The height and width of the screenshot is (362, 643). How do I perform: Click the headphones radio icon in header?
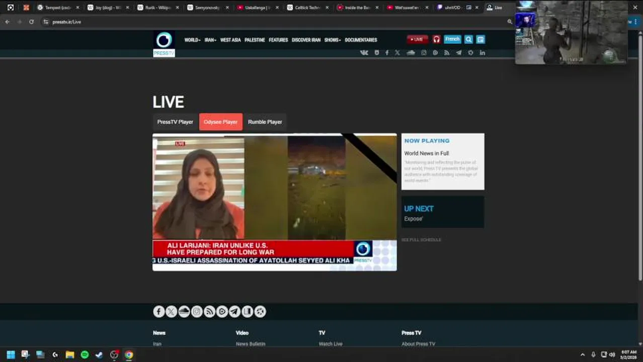coord(437,39)
